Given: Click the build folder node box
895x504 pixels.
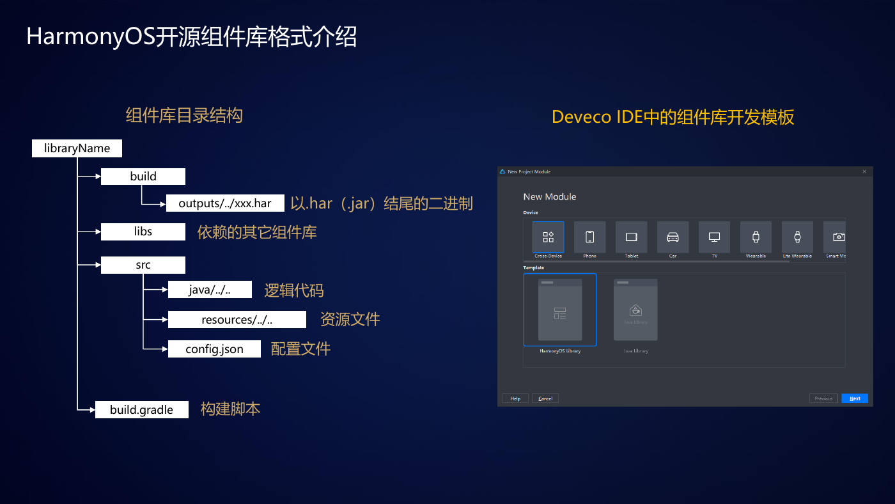Looking at the screenshot, I should (x=143, y=177).
